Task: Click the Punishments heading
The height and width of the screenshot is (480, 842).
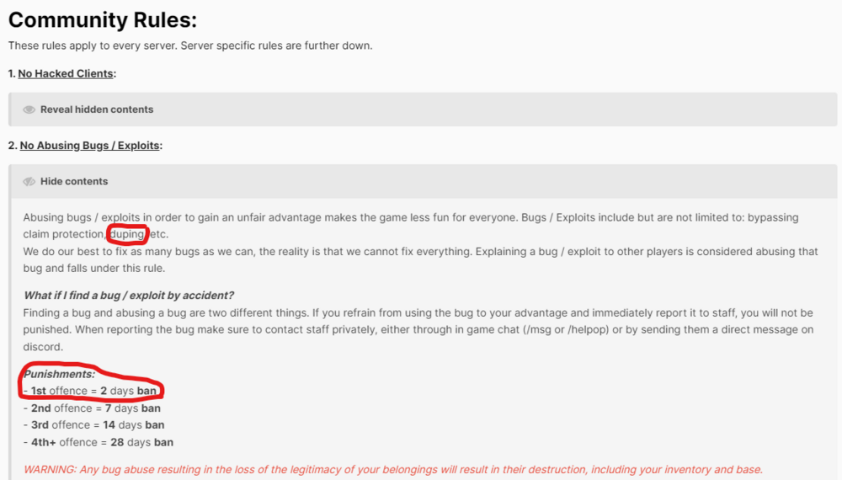Action: (59, 374)
